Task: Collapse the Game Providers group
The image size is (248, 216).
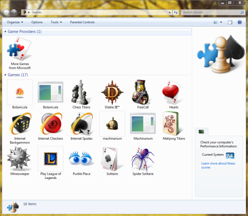Action: coord(5,32)
